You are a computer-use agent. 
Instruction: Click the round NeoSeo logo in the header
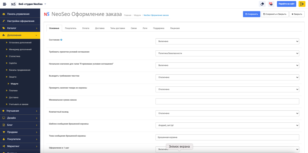pos(13,4)
